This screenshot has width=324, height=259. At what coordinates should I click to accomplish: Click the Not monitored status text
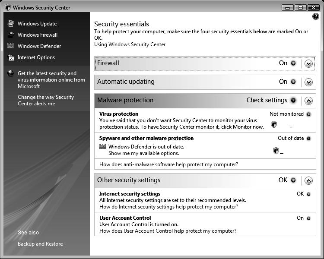click(x=286, y=114)
